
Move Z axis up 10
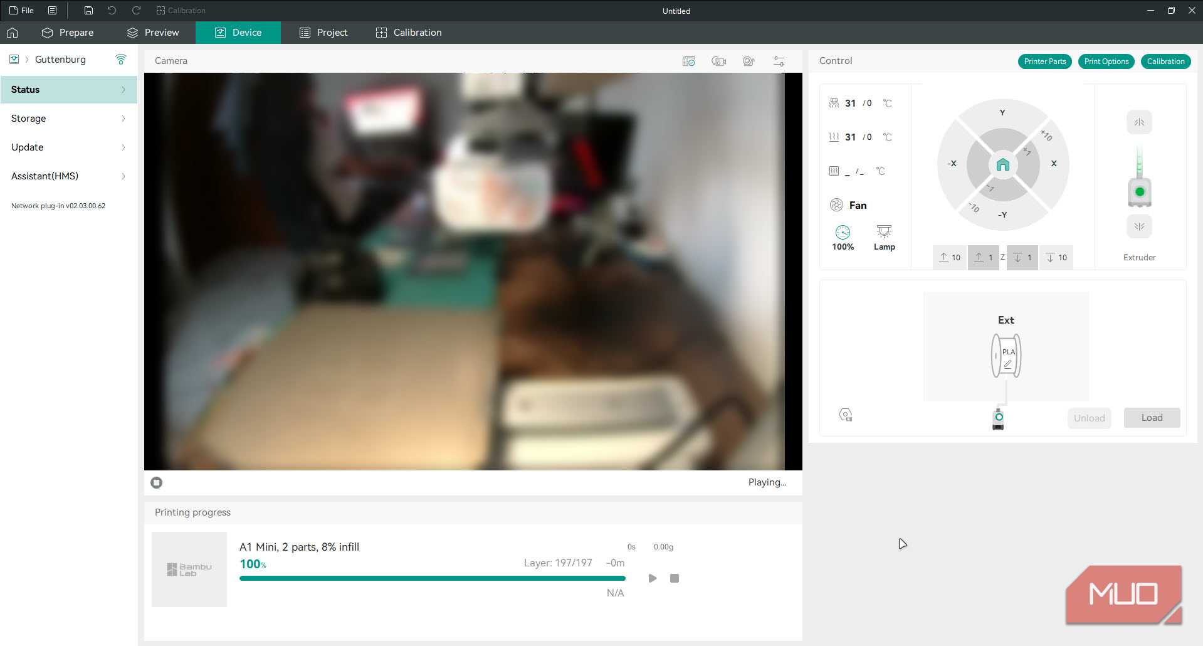[x=950, y=257]
